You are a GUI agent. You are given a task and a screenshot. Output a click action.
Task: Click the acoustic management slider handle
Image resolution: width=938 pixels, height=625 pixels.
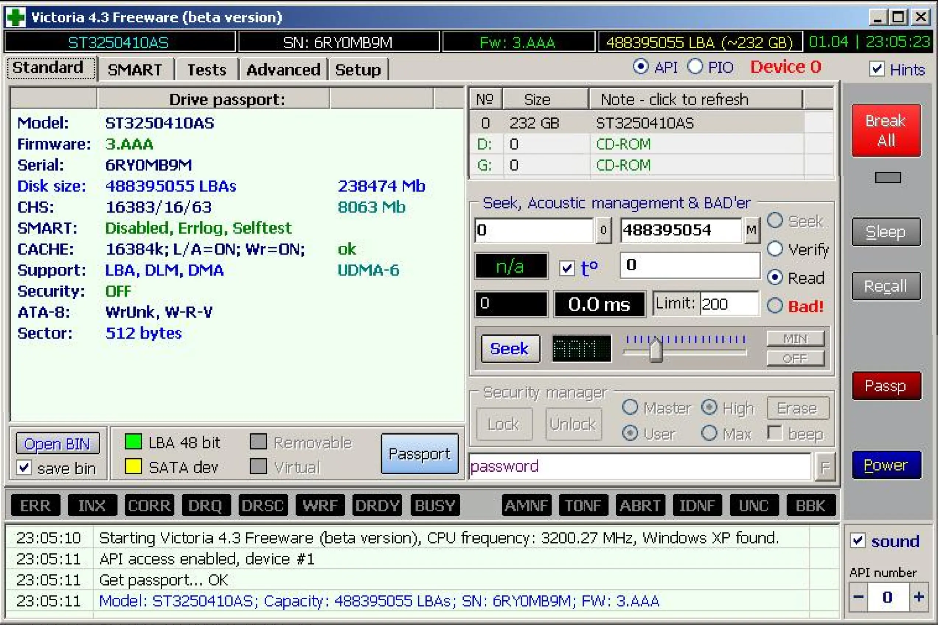coord(656,351)
